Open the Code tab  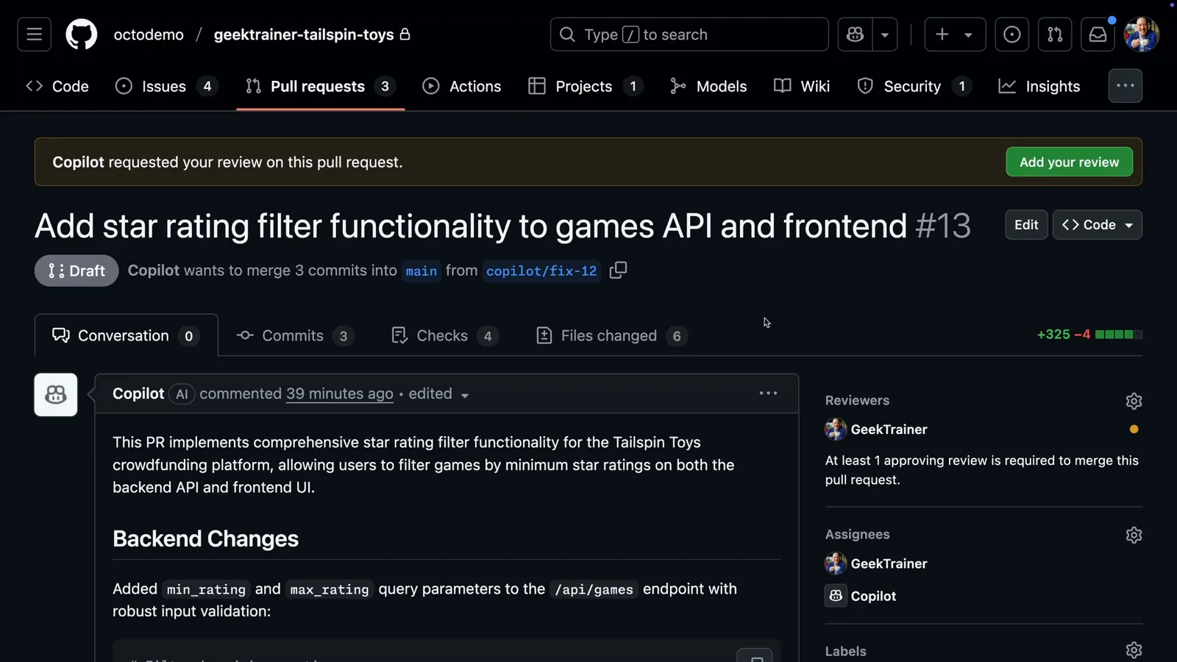pyautogui.click(x=57, y=86)
